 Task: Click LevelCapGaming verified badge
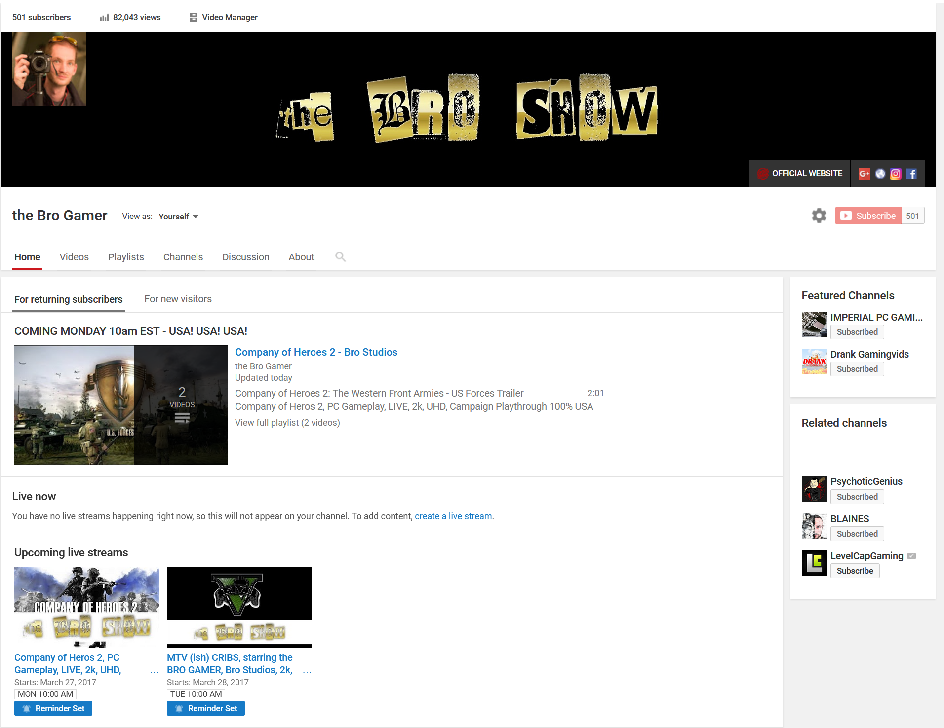(x=911, y=556)
